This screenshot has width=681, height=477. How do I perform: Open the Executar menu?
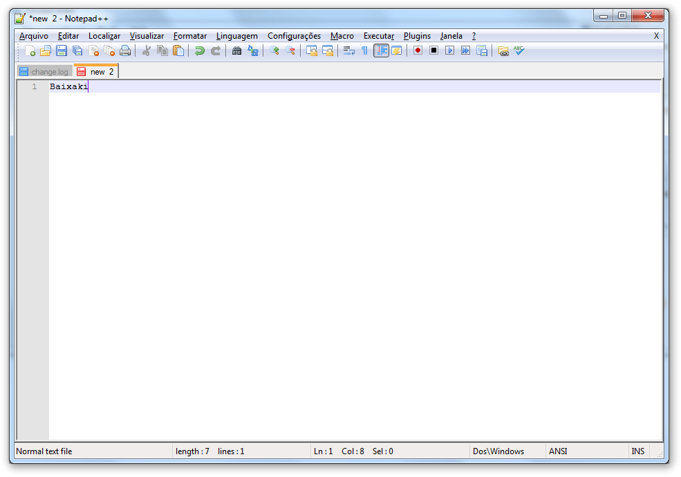pyautogui.click(x=379, y=36)
